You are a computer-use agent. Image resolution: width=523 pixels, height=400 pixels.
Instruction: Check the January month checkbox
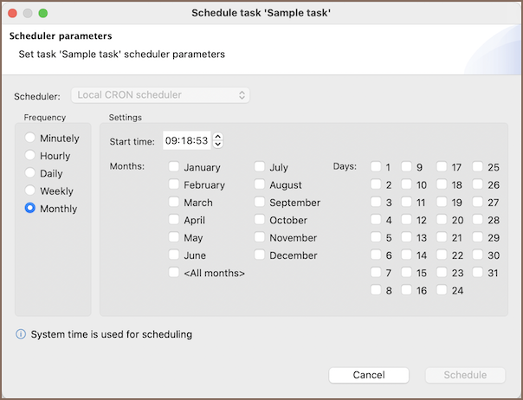coord(175,167)
